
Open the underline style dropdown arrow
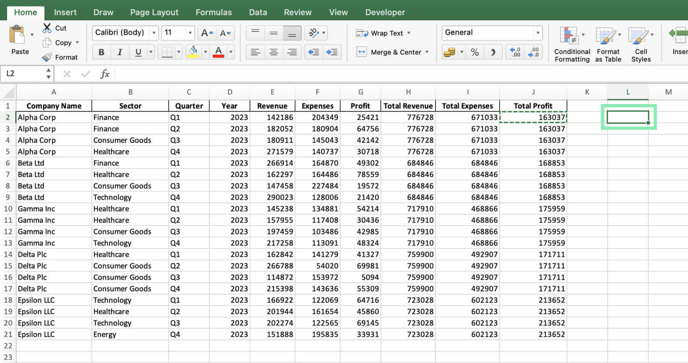click(151, 52)
